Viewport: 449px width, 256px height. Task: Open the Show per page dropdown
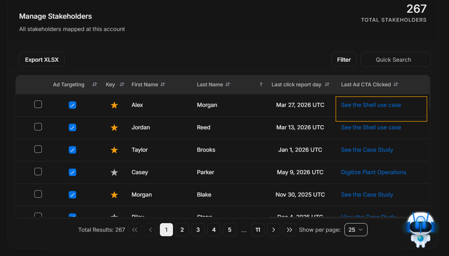[x=356, y=230]
